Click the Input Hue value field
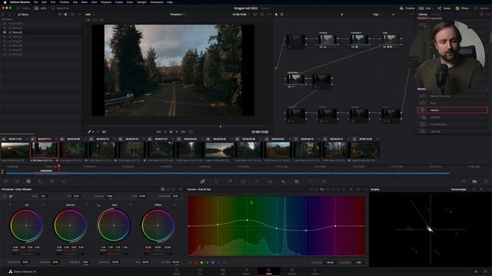 coord(330,262)
